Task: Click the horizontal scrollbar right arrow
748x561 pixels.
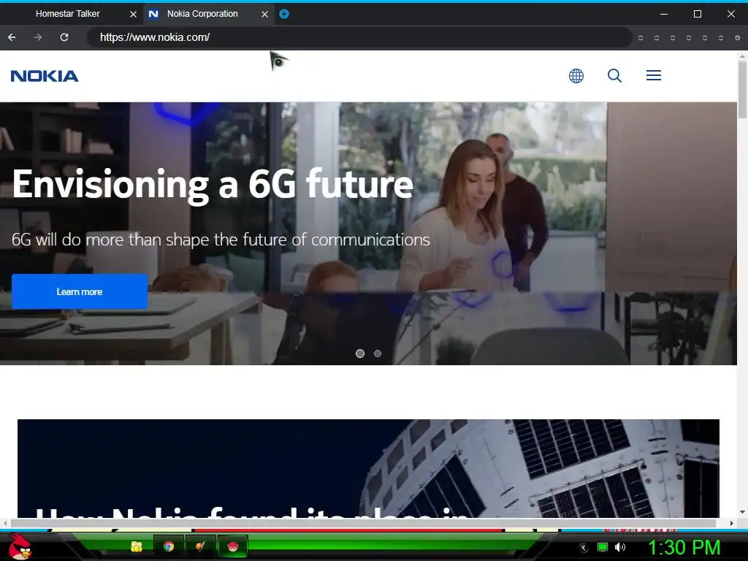Action: (x=732, y=523)
